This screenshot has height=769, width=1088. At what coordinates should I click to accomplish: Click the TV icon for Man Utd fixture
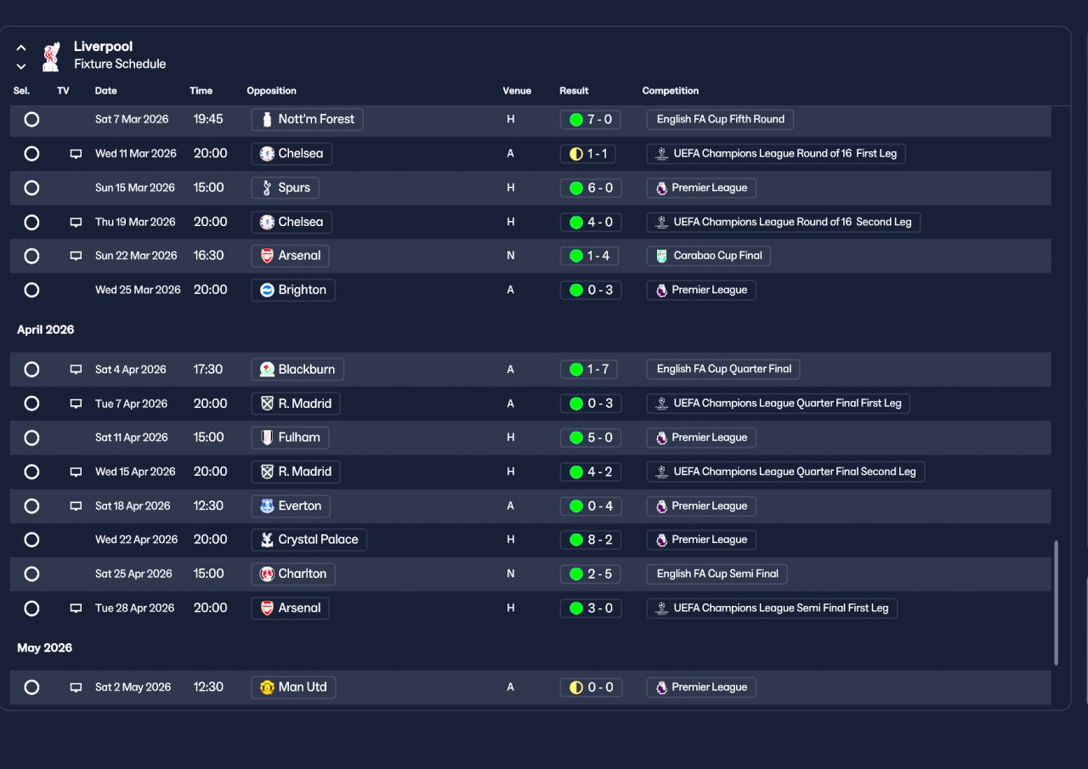pos(76,687)
